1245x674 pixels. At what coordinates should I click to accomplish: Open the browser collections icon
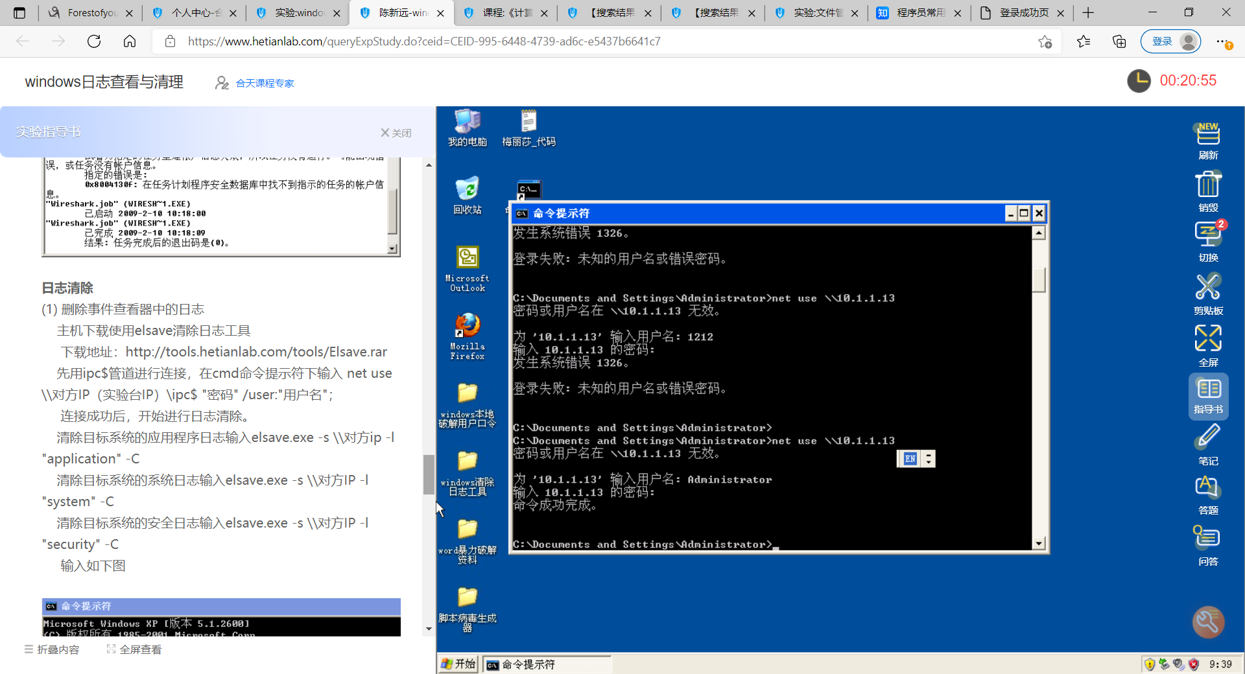pyautogui.click(x=1119, y=41)
